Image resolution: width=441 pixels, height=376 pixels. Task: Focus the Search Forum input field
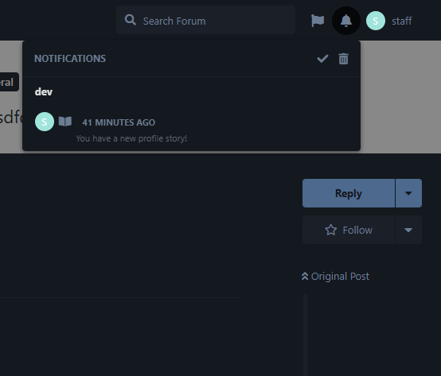point(206,20)
